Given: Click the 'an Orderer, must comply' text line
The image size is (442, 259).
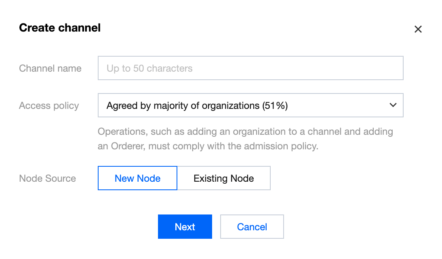Looking at the screenshot, I should point(208,146).
